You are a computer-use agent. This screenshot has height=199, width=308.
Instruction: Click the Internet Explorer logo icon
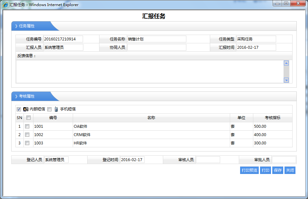[x=5, y=5]
